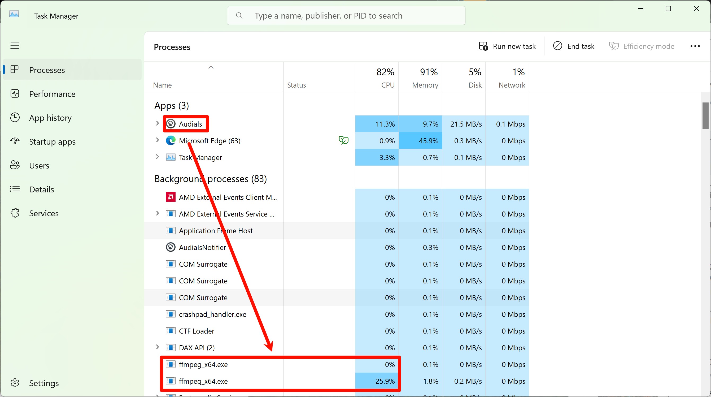The width and height of the screenshot is (711, 397).
Task: Click the Run new task button
Action: (x=507, y=46)
